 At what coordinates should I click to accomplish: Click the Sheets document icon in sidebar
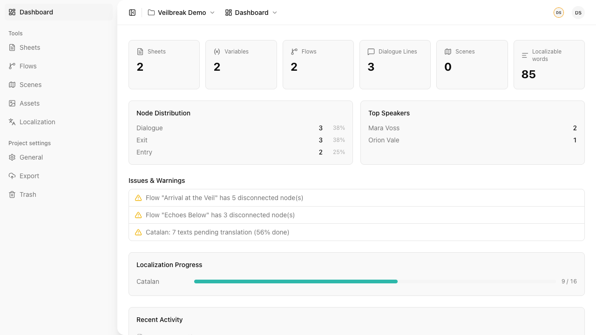coord(12,47)
